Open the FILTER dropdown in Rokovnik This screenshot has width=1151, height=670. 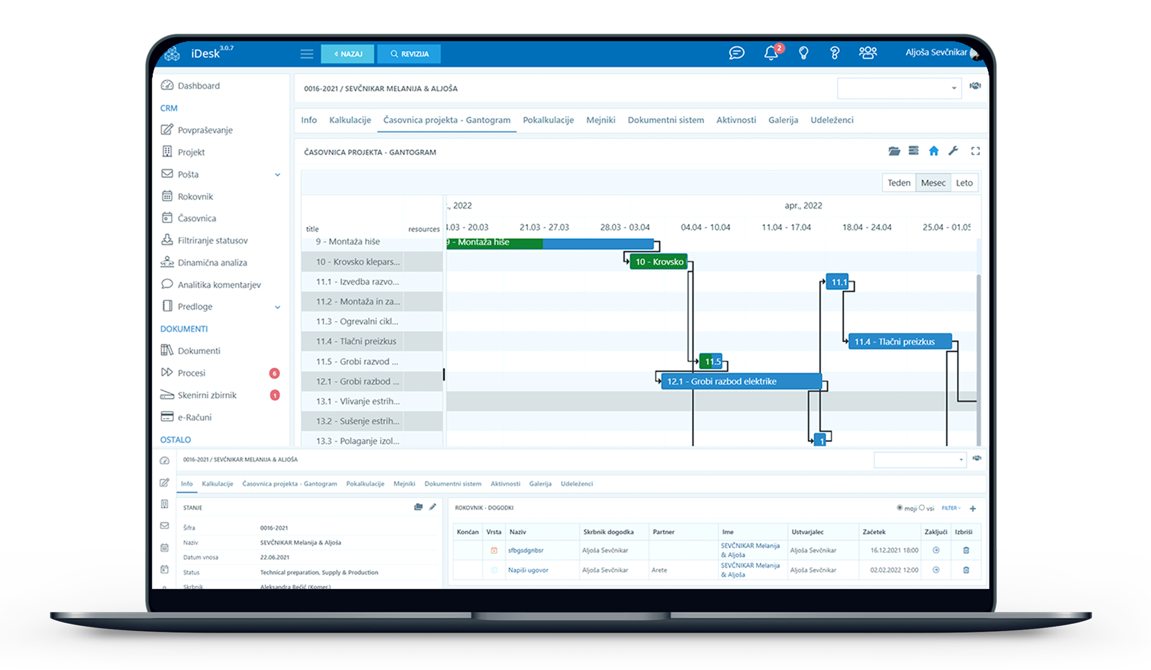[x=951, y=508]
